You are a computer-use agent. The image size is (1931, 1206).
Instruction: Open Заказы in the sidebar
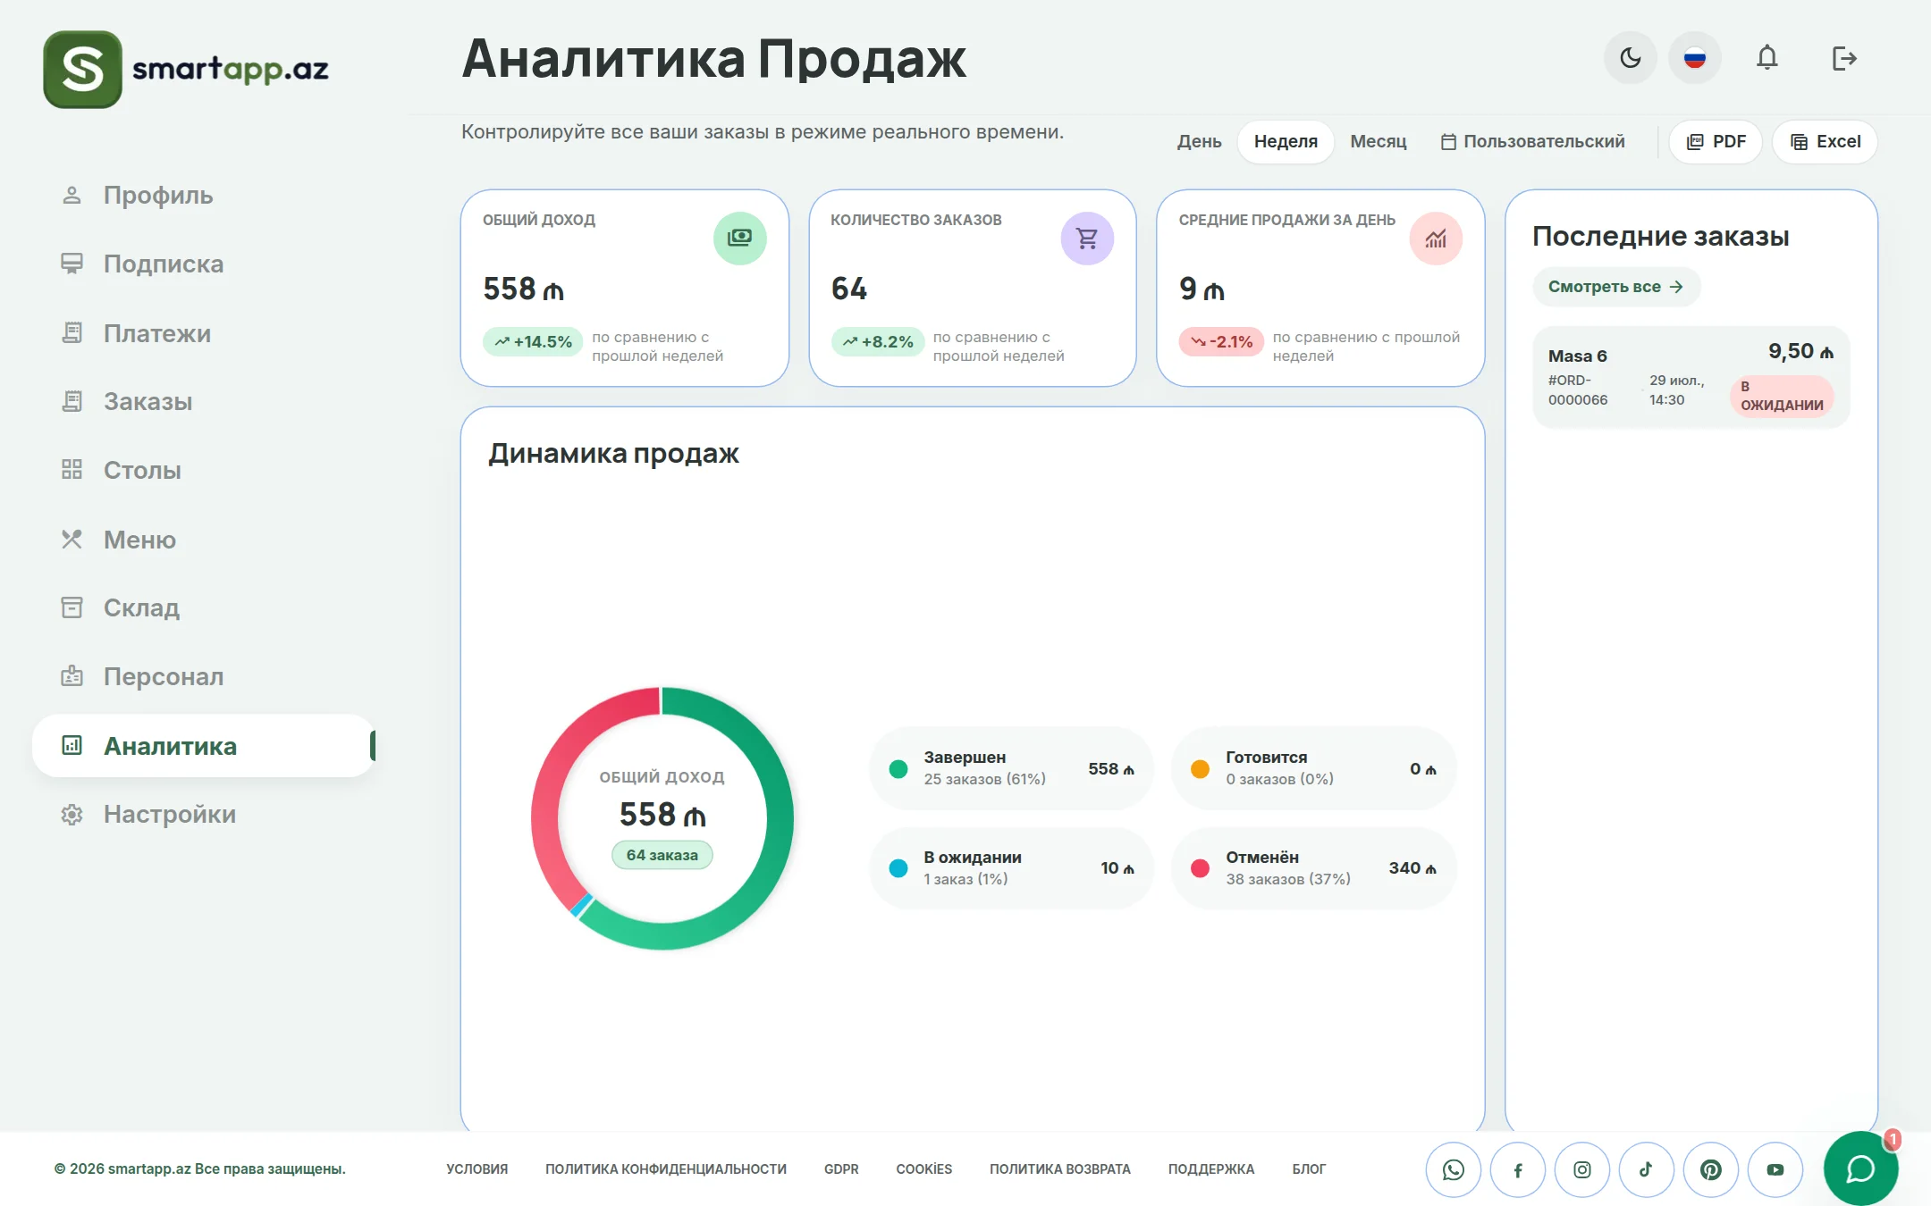(x=204, y=401)
